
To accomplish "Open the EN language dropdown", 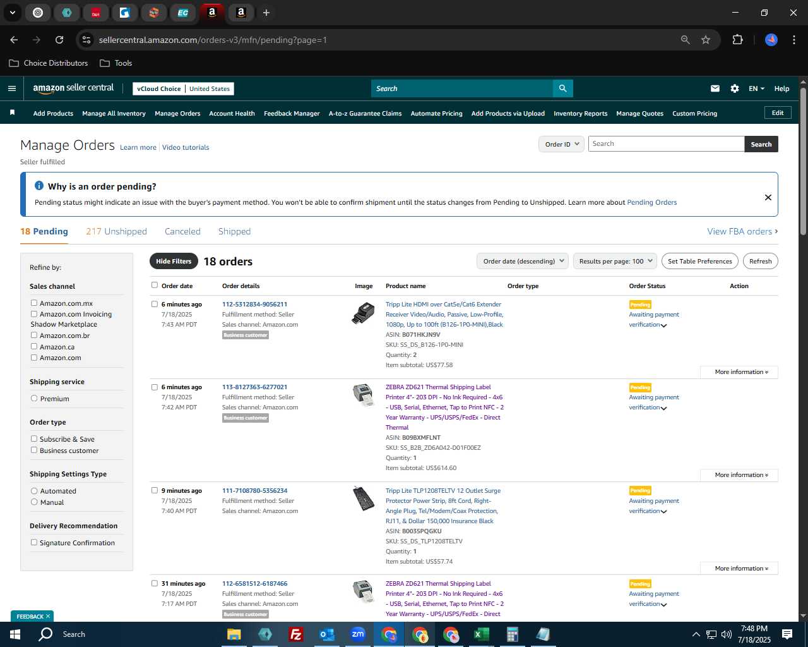I will [756, 88].
